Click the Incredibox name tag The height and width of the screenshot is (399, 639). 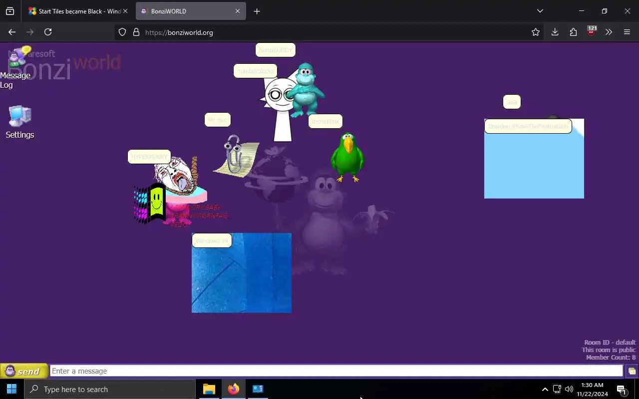[x=325, y=121]
